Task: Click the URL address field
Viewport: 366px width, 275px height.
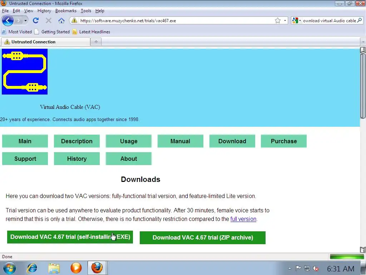Action: coord(176,20)
